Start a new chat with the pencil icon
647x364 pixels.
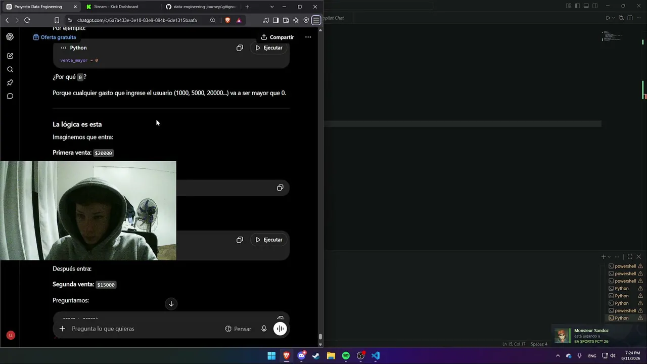(10, 56)
